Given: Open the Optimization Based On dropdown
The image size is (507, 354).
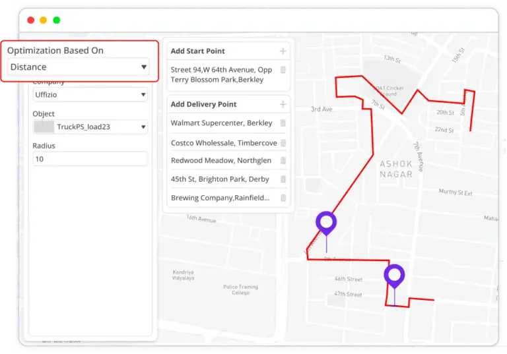Looking at the screenshot, I should point(79,67).
